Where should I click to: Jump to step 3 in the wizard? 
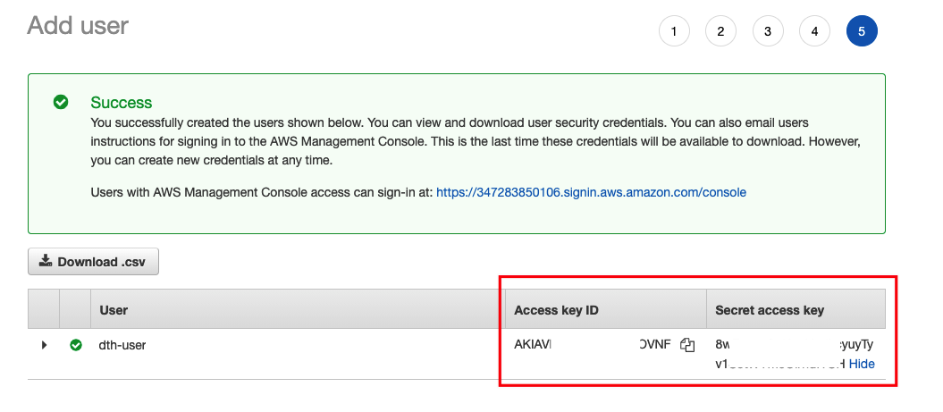768,31
